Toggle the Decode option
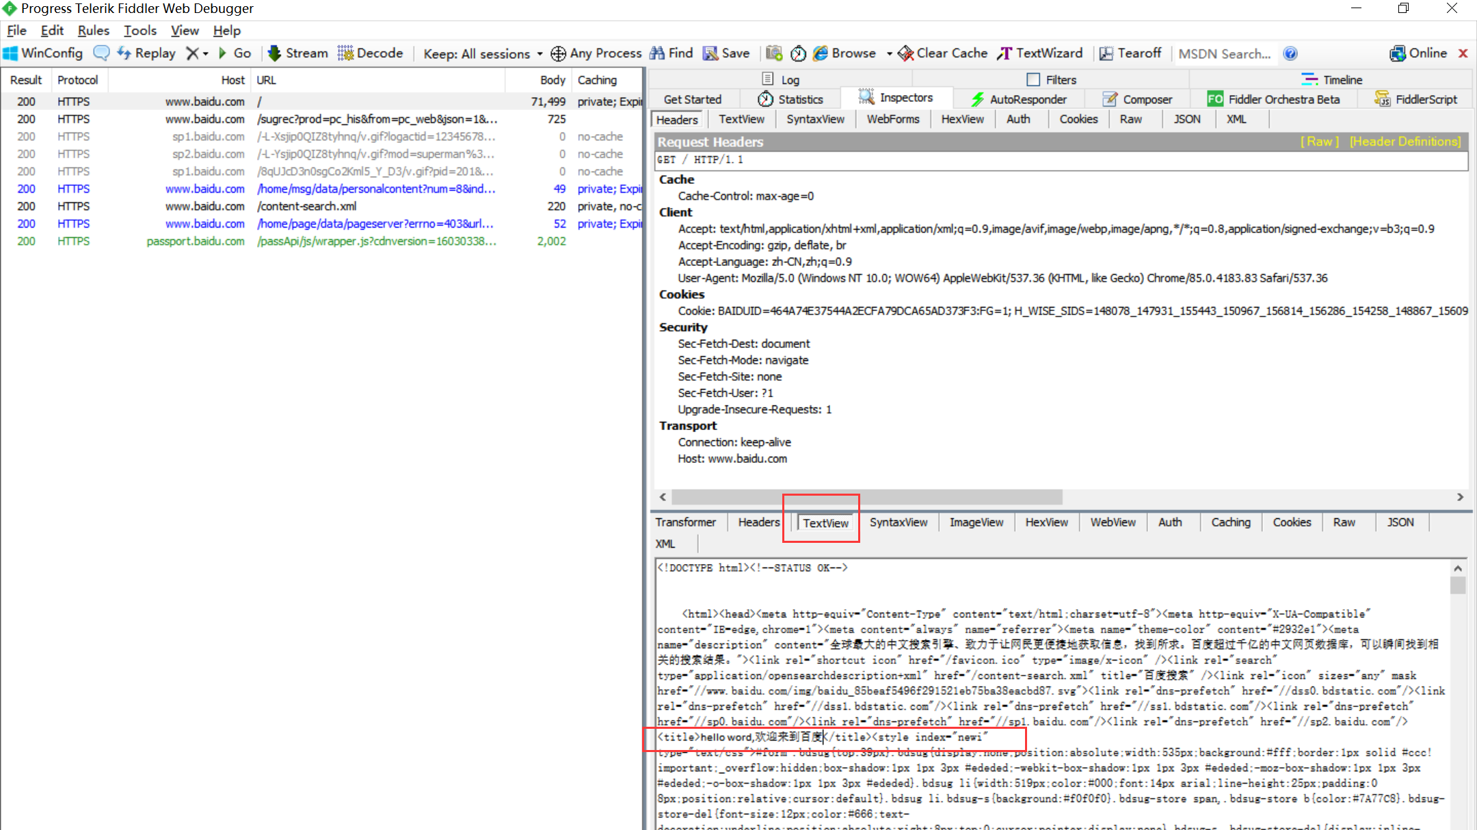The width and height of the screenshot is (1477, 830). pos(371,53)
